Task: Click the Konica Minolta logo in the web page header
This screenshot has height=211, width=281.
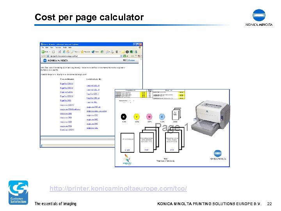Action: click(55, 61)
